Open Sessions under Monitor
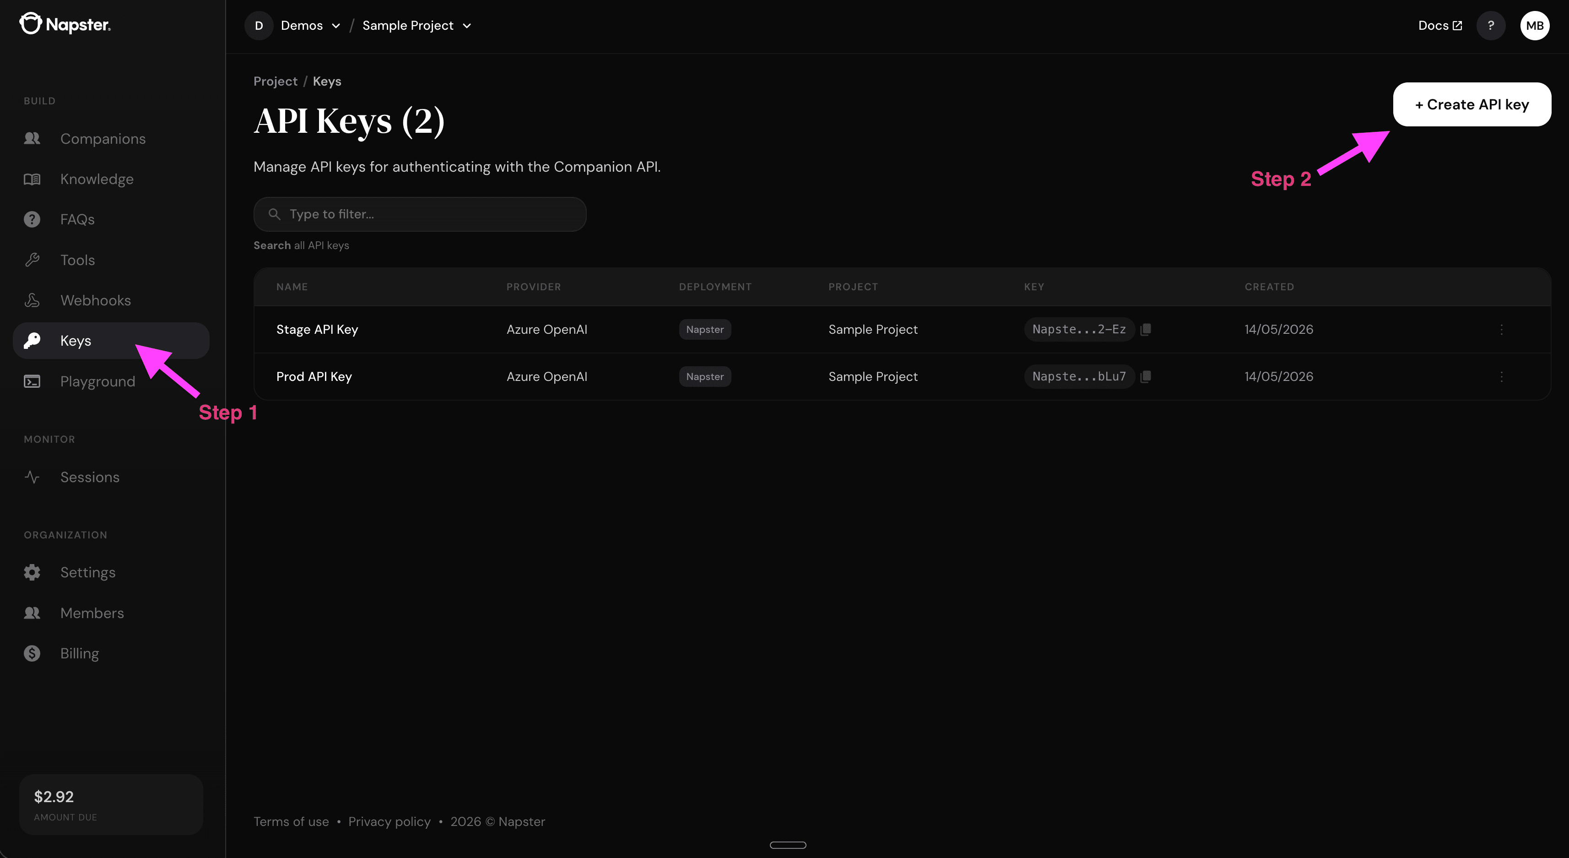Image resolution: width=1569 pixels, height=858 pixels. pos(90,477)
